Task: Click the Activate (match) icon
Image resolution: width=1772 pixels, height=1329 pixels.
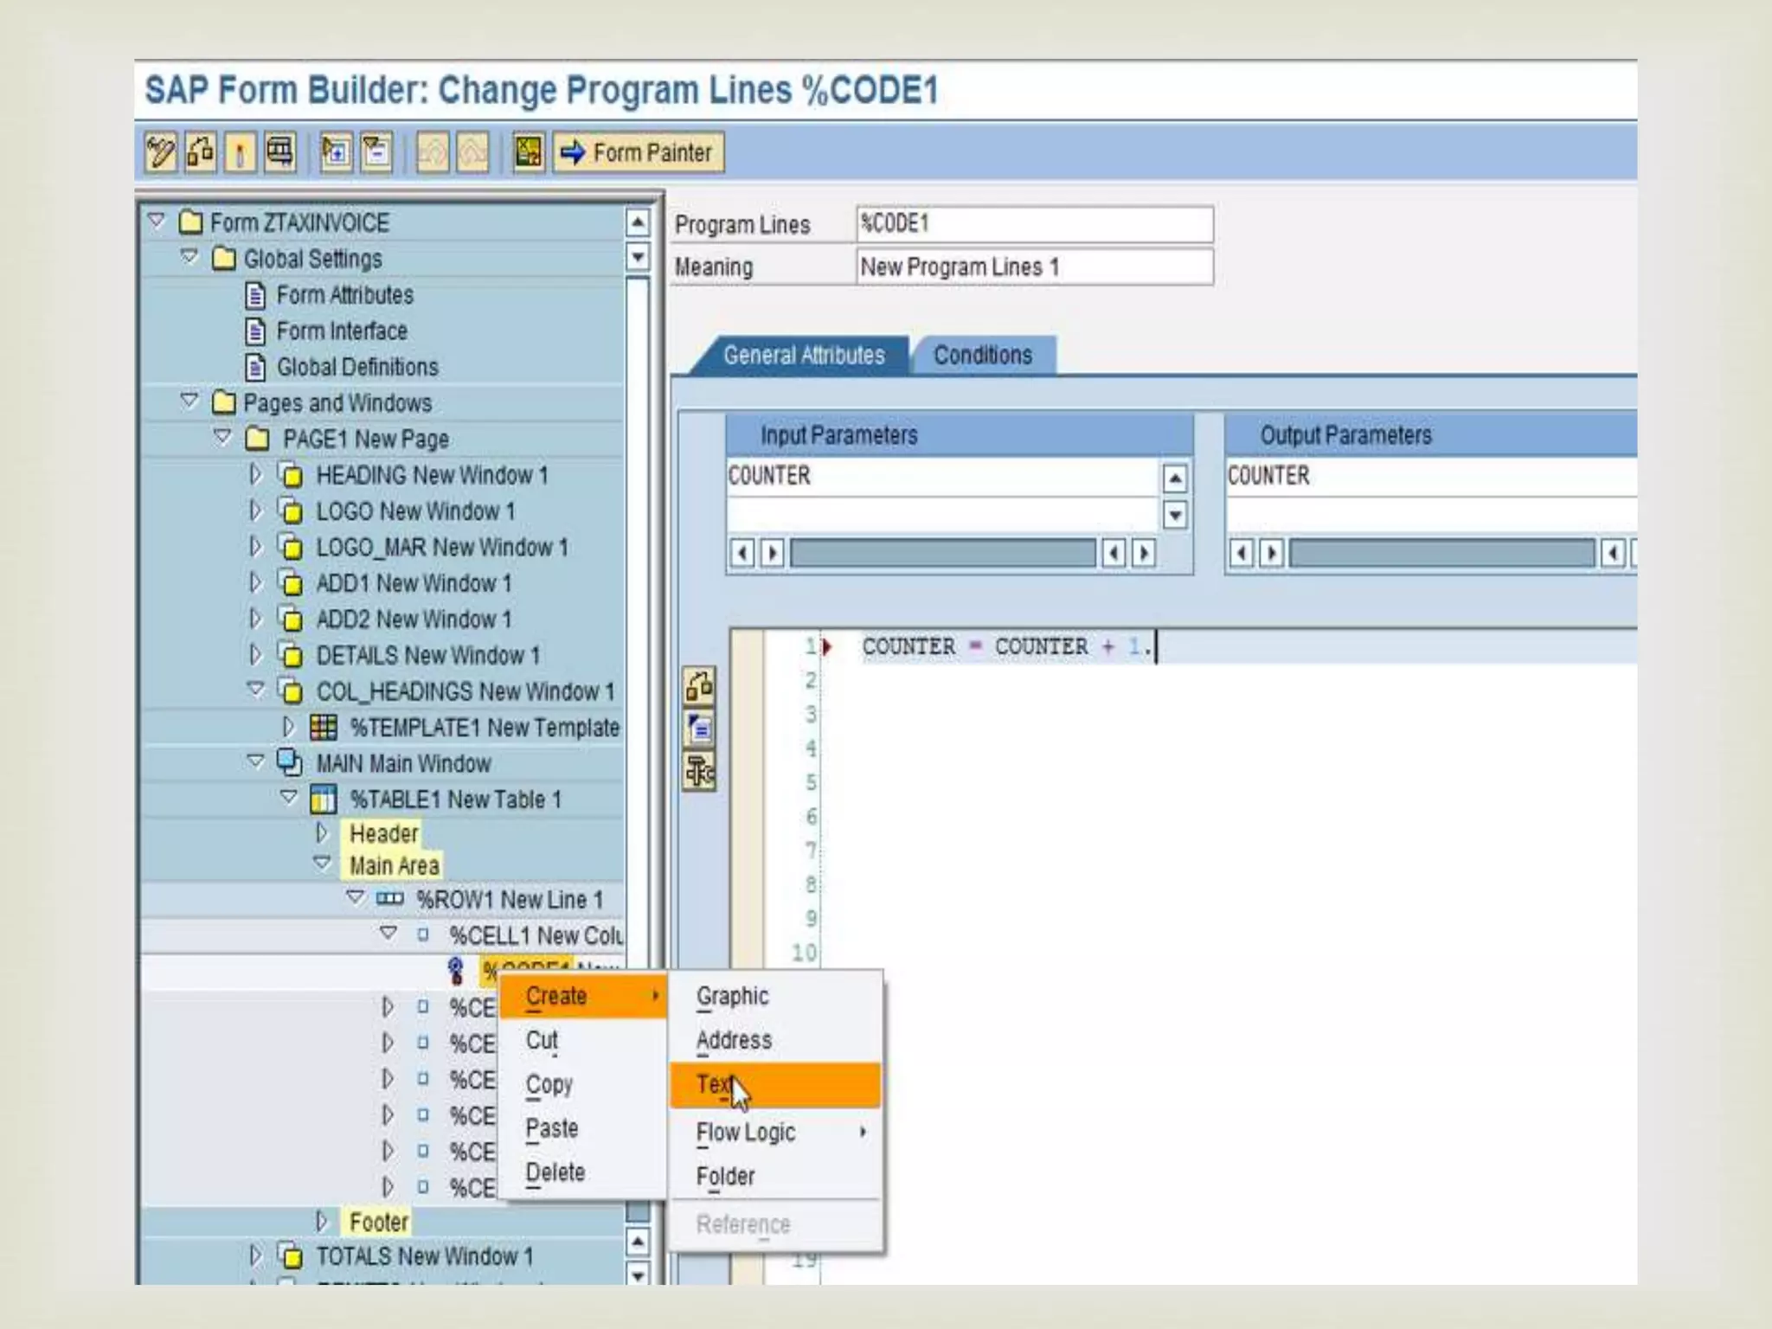Action: [x=240, y=153]
